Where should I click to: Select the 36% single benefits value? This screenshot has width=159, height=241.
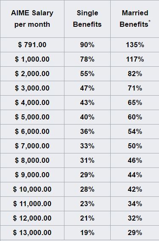[87, 132]
